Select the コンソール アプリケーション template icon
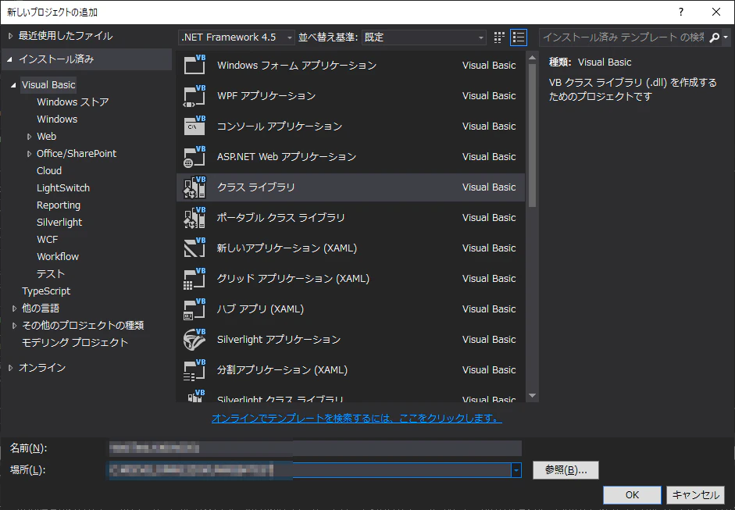The width and height of the screenshot is (735, 510). [x=194, y=126]
